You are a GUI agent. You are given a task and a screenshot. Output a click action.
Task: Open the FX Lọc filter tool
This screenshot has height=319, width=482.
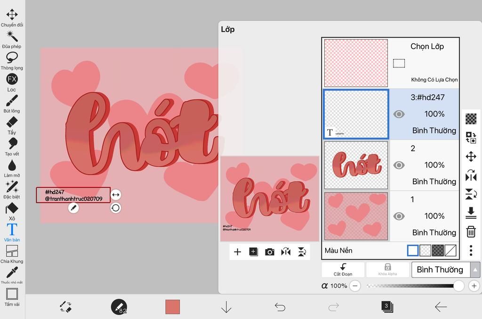pyautogui.click(x=12, y=82)
